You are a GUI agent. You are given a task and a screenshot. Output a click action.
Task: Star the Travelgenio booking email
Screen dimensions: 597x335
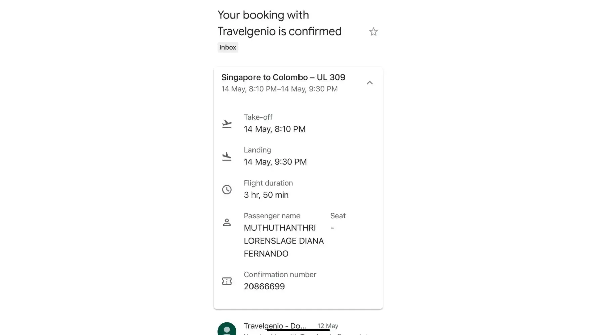click(373, 32)
